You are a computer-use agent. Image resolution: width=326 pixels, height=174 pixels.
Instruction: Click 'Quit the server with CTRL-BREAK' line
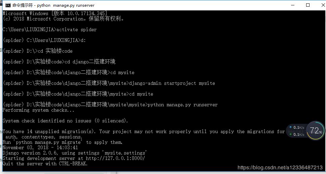(x=45, y=164)
